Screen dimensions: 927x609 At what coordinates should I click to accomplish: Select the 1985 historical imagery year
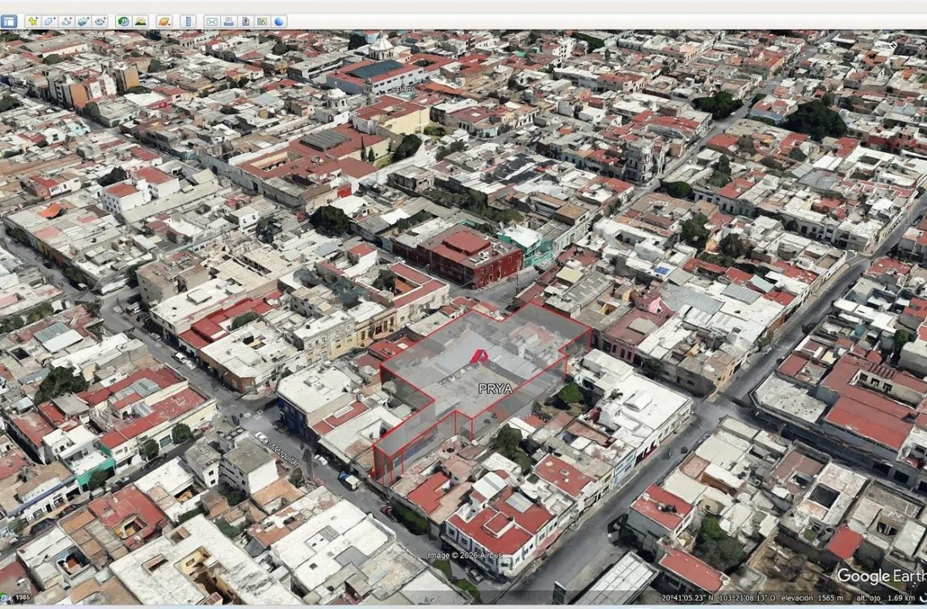(23, 597)
